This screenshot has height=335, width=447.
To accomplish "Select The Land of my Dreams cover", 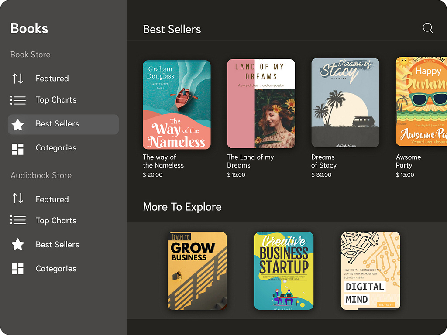I will coord(261,104).
